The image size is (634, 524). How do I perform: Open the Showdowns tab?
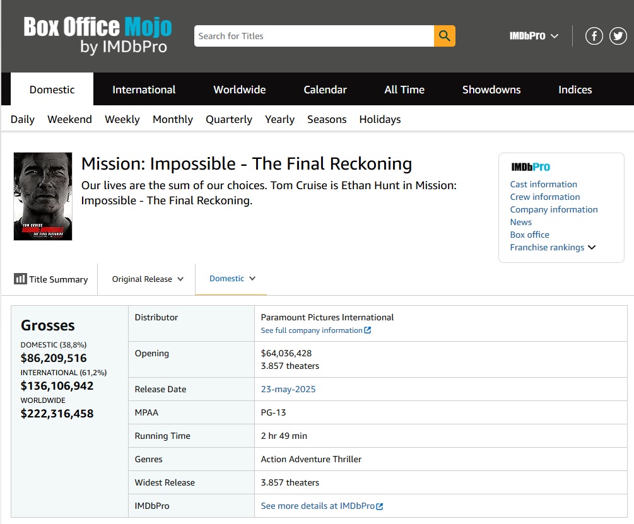coord(491,90)
